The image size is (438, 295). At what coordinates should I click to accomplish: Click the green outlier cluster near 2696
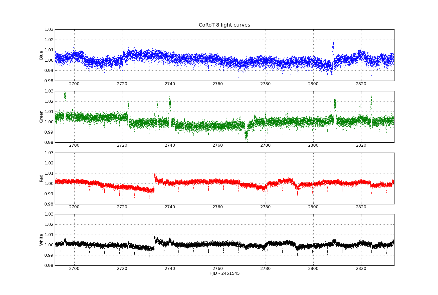pyautogui.click(x=65, y=96)
